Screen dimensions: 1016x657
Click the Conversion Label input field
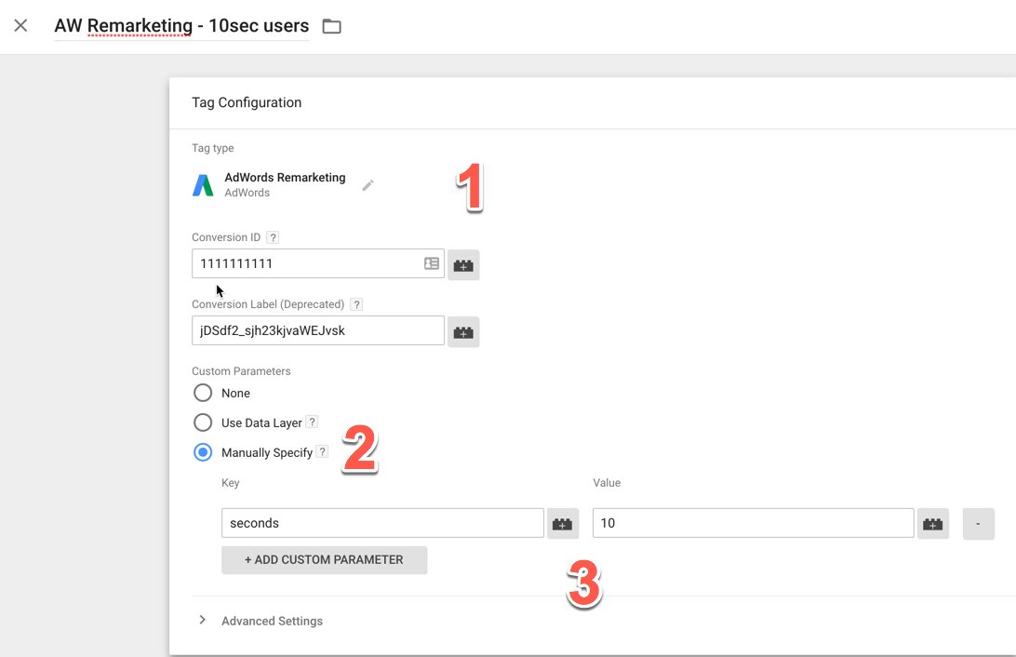pyautogui.click(x=318, y=330)
